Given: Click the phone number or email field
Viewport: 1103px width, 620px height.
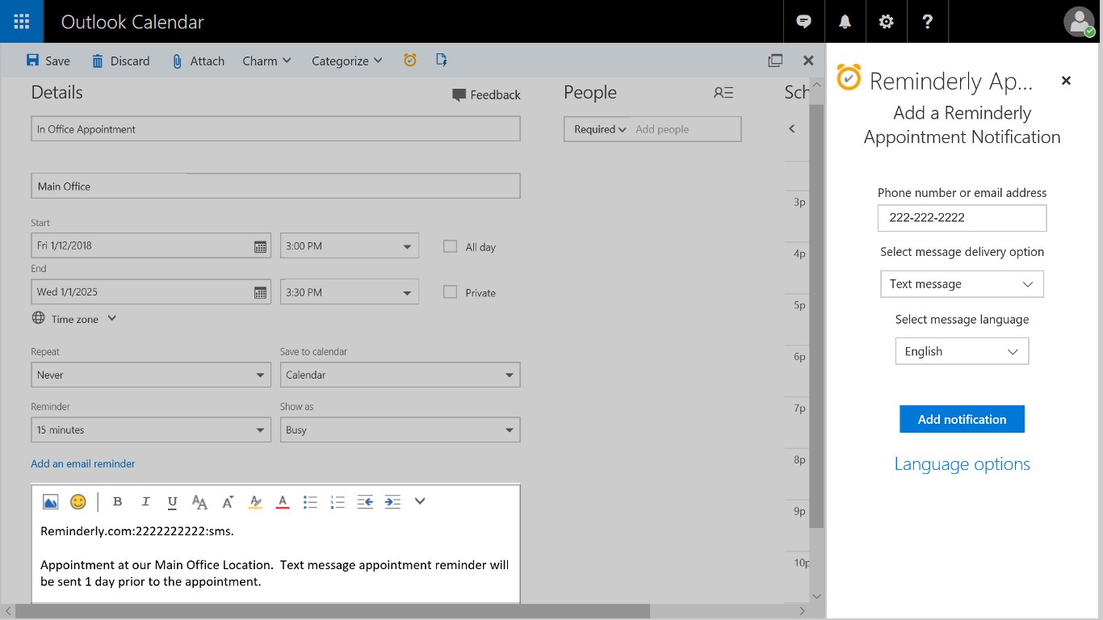Looking at the screenshot, I should (x=963, y=218).
